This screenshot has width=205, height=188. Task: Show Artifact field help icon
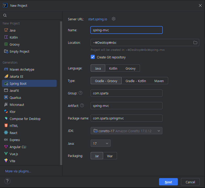coord(82,106)
